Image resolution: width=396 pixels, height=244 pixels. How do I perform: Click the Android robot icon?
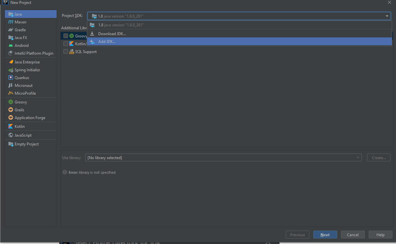(11, 46)
